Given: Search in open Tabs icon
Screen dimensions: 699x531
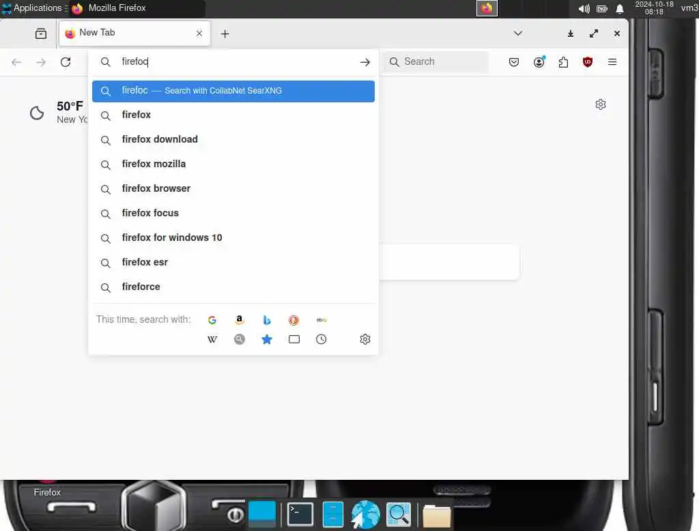Looking at the screenshot, I should [294, 340].
